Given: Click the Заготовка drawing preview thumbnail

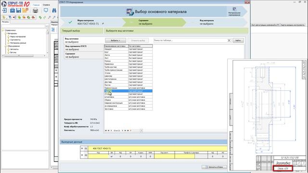Looking at the screenshot, I should [268, 115].
